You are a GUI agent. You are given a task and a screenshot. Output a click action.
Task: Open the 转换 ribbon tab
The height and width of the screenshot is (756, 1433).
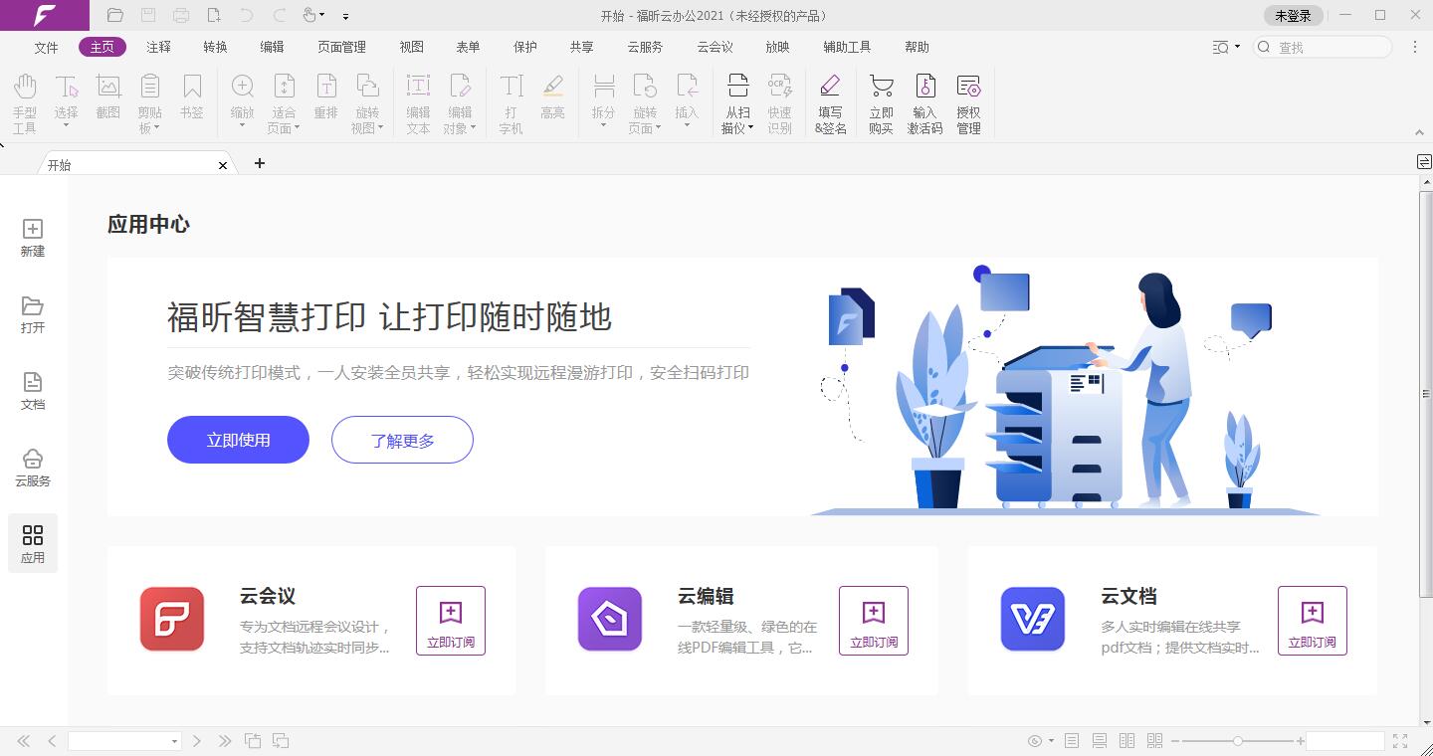point(215,47)
